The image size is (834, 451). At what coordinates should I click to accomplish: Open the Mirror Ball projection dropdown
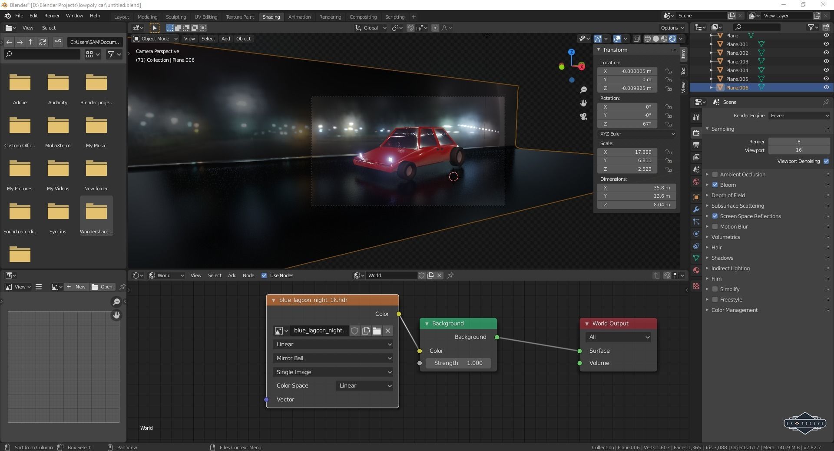tap(333, 358)
